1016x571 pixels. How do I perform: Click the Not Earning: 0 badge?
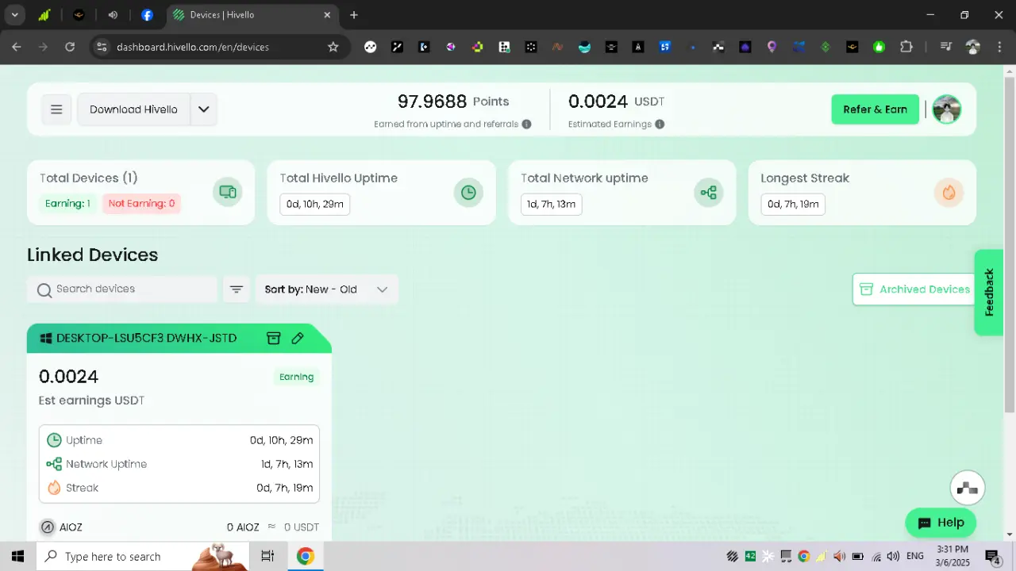[x=141, y=204]
